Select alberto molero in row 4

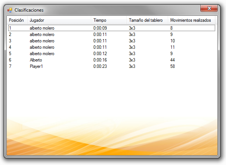pyautogui.click(x=42, y=47)
